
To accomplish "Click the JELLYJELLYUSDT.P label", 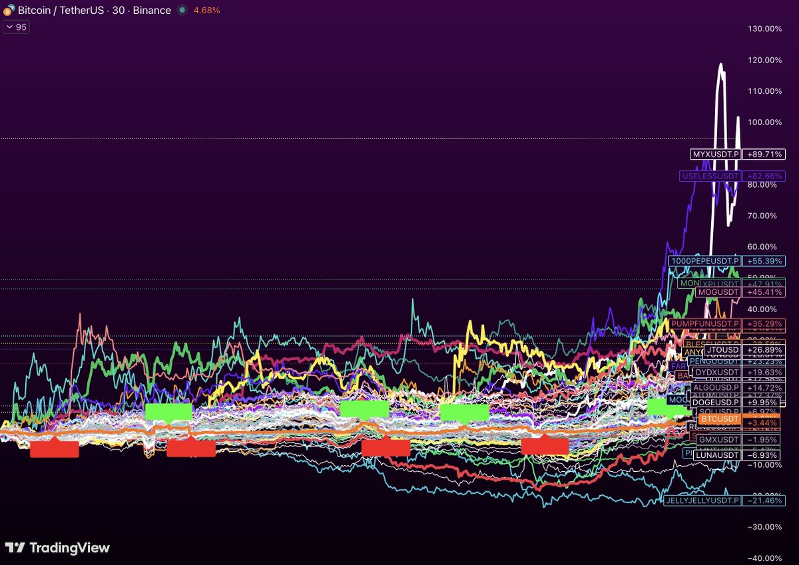I will [x=702, y=500].
